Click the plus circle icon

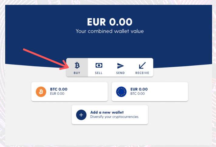click(x=81, y=115)
